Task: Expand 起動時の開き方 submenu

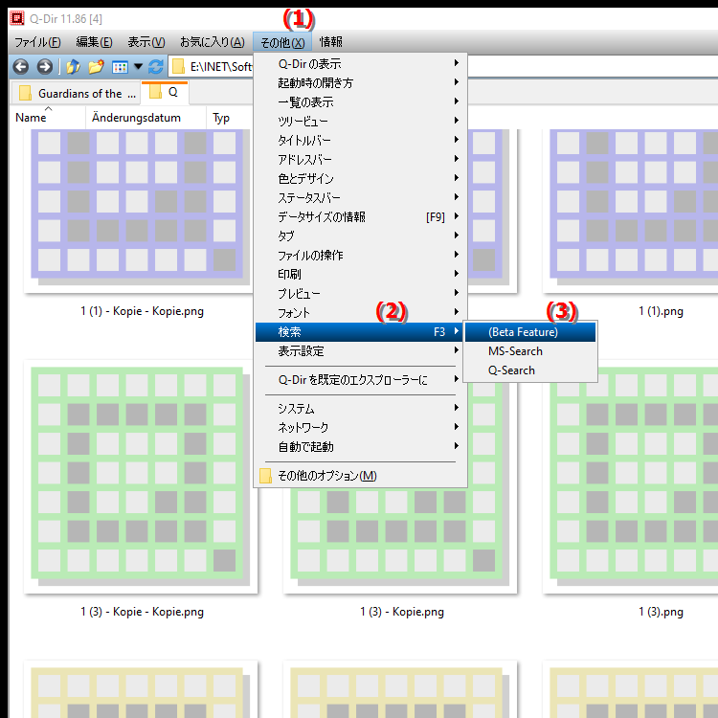Action: [x=360, y=83]
